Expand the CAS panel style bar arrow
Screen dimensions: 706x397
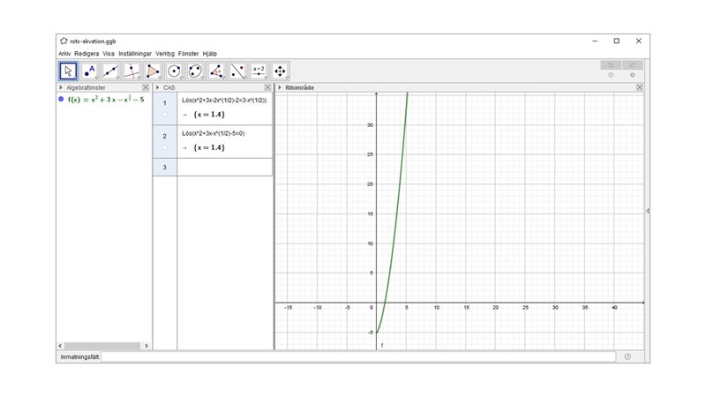(x=158, y=88)
